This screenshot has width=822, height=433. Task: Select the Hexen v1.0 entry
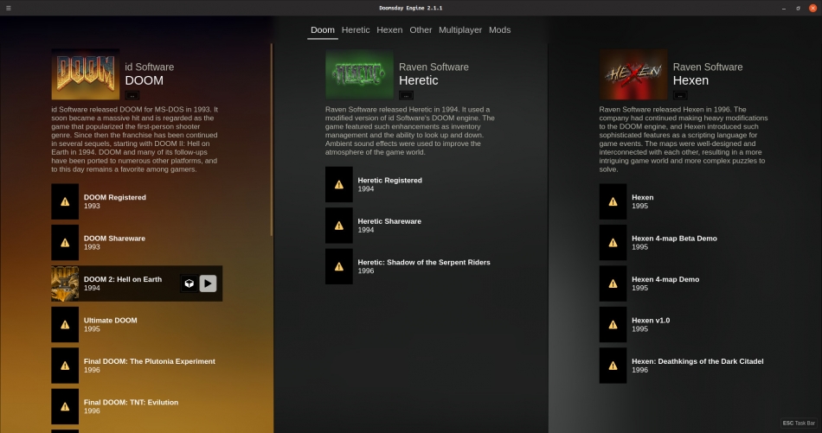point(684,325)
